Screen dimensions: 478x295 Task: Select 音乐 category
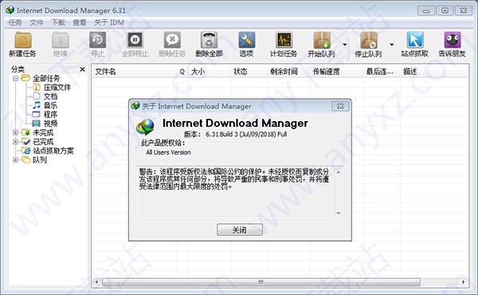[x=45, y=105]
